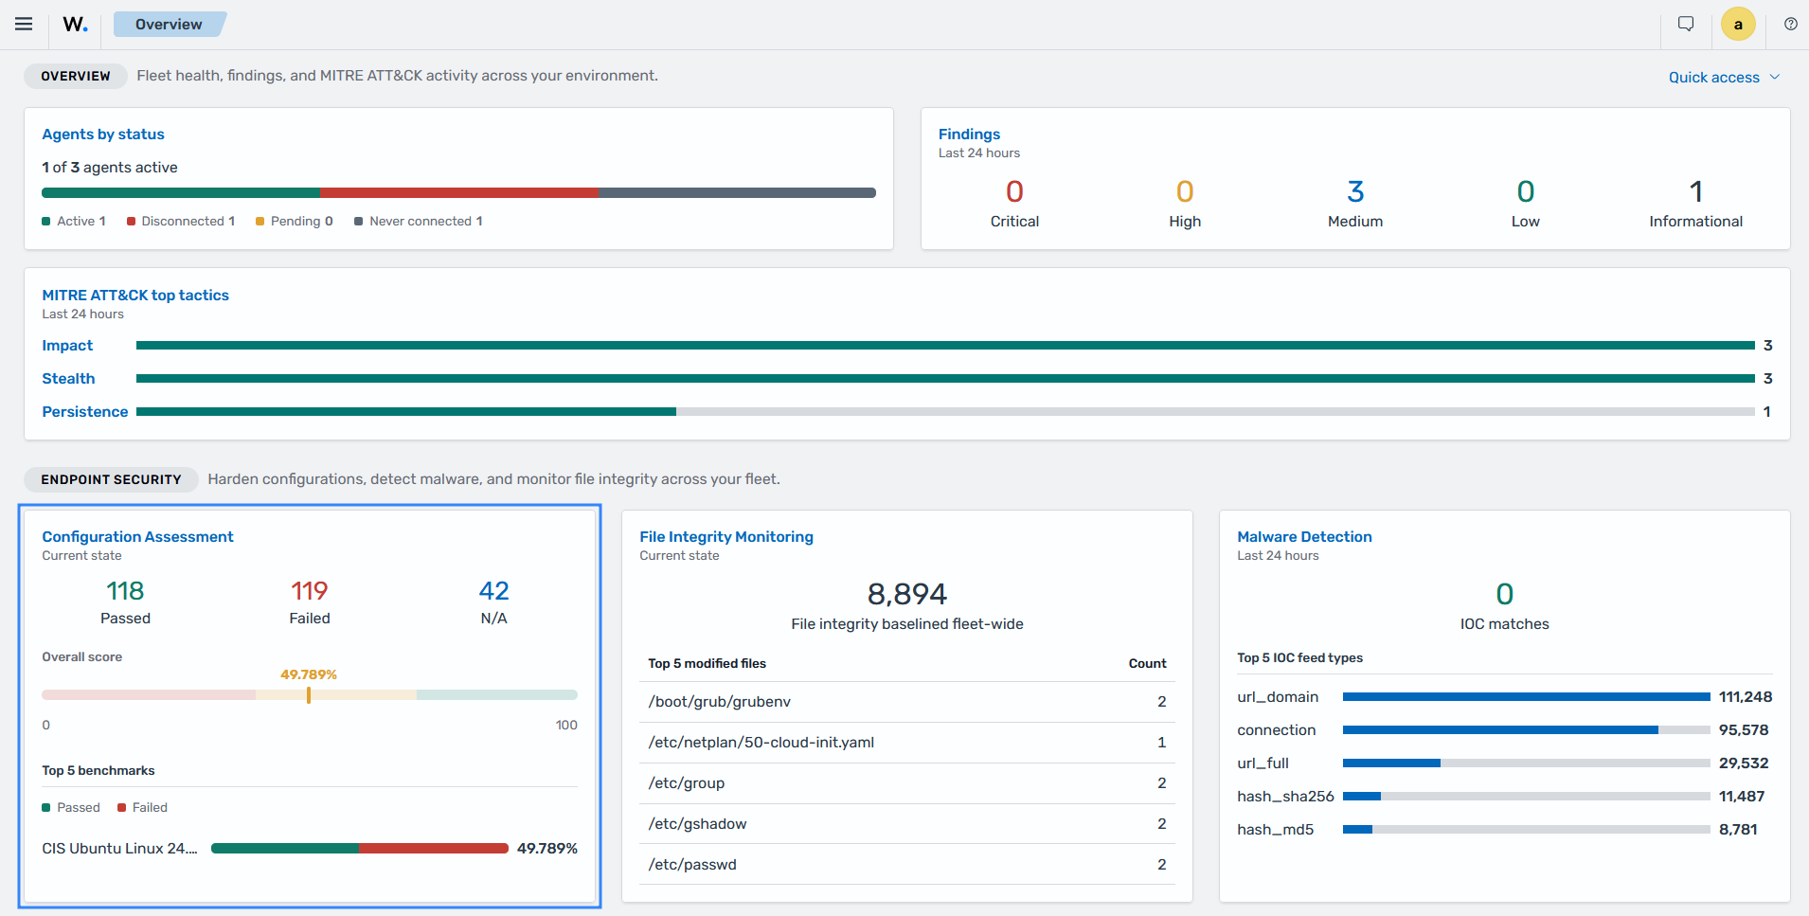1809x916 pixels.
Task: Click the /etc/passwd file row
Action: click(x=907, y=865)
